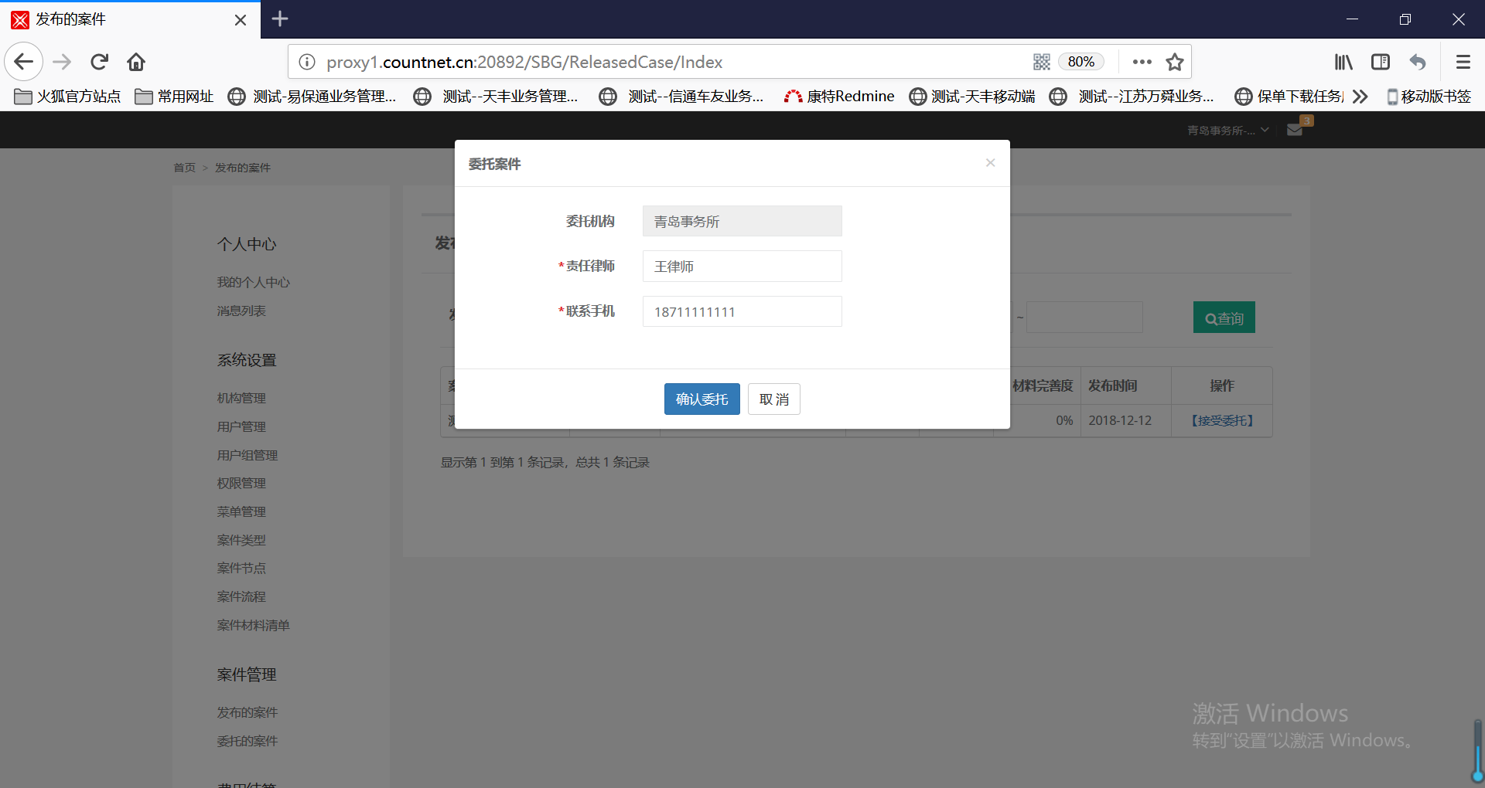The height and width of the screenshot is (788, 1485).
Task: Open 测试-天丰移动端 bookmark
Action: pos(972,97)
